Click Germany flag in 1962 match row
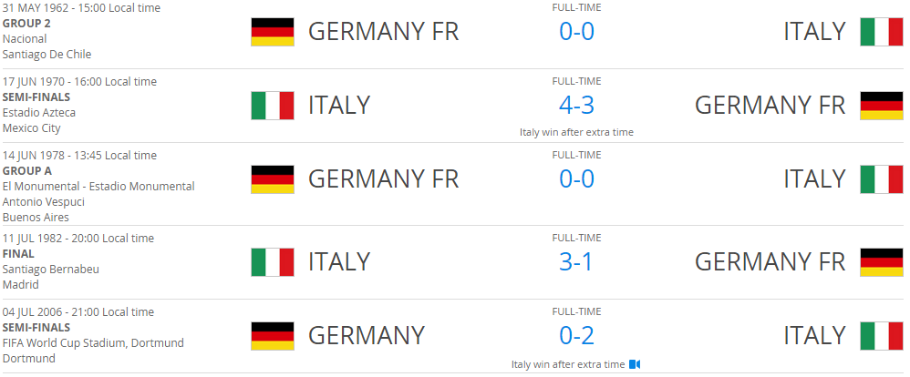The image size is (910, 377). tap(272, 31)
